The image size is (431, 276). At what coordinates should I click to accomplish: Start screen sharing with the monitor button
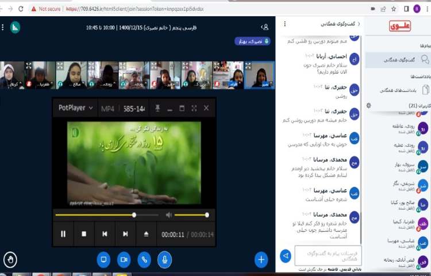(103, 259)
